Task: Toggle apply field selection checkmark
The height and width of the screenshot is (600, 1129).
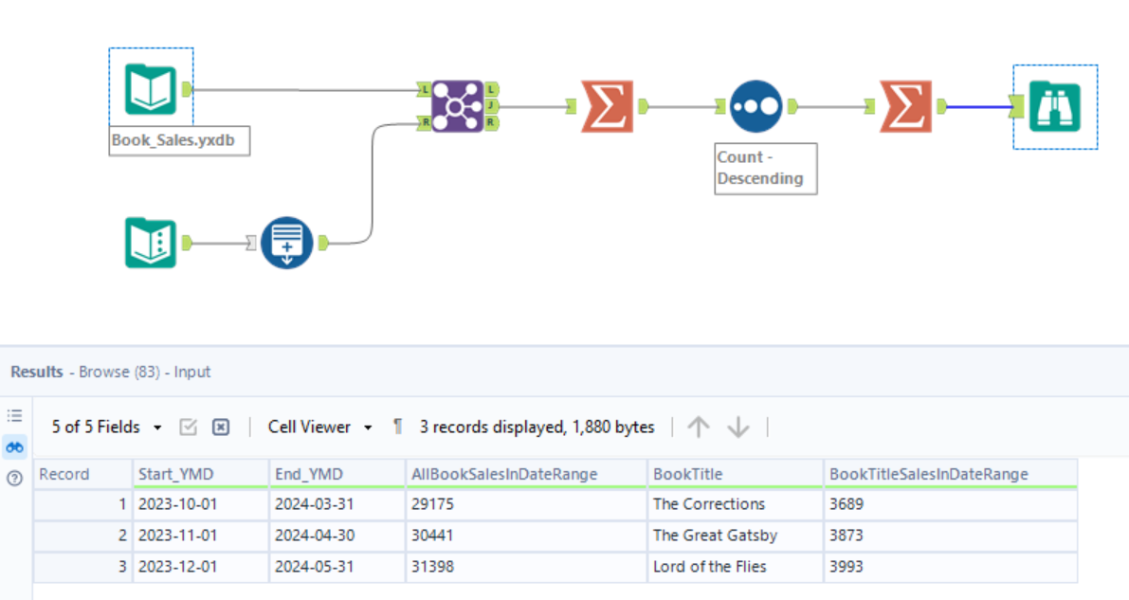Action: [188, 427]
